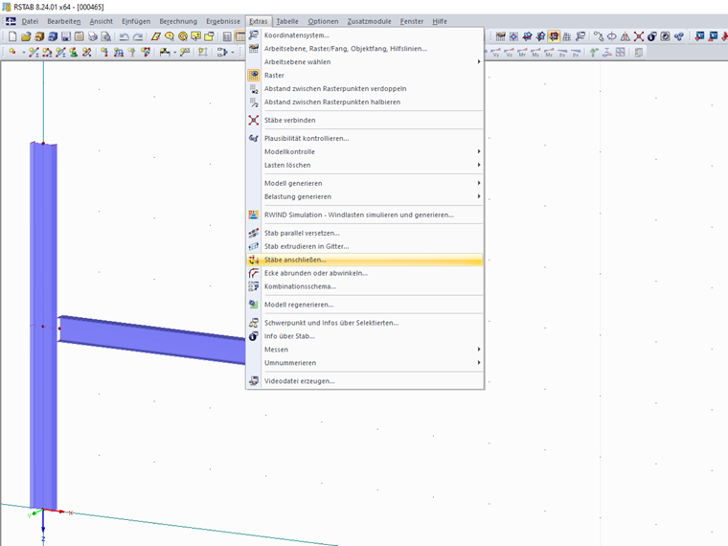Show My moment diagram icon
The width and height of the screenshot is (728, 546).
click(x=535, y=53)
